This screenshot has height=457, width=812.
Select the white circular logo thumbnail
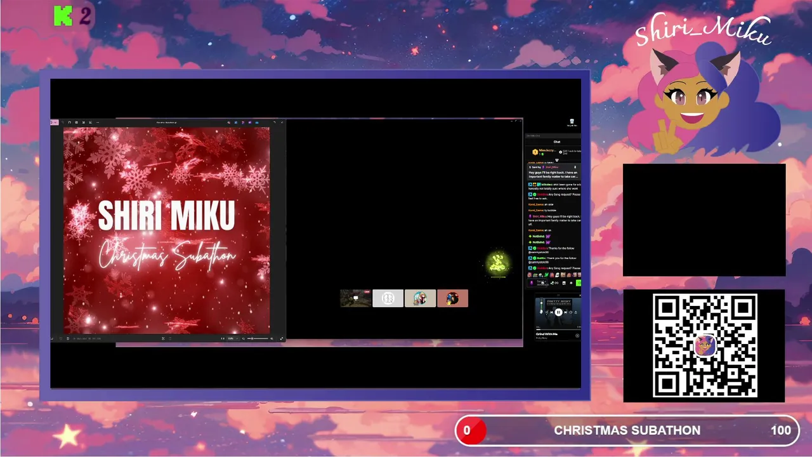point(388,298)
